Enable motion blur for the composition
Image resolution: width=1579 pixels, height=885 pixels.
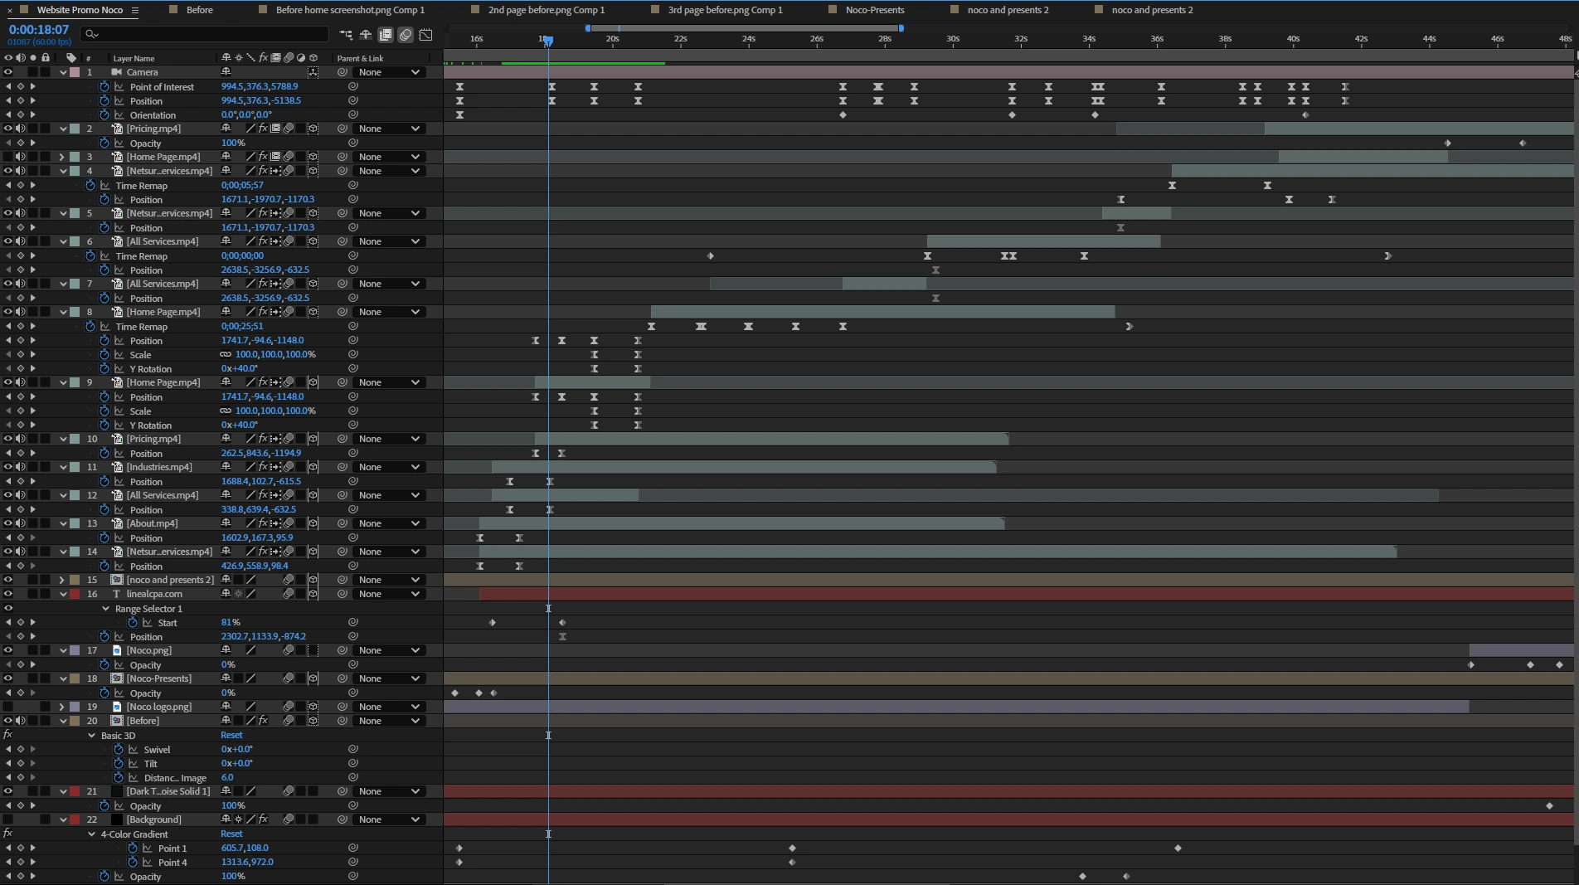[x=406, y=35]
